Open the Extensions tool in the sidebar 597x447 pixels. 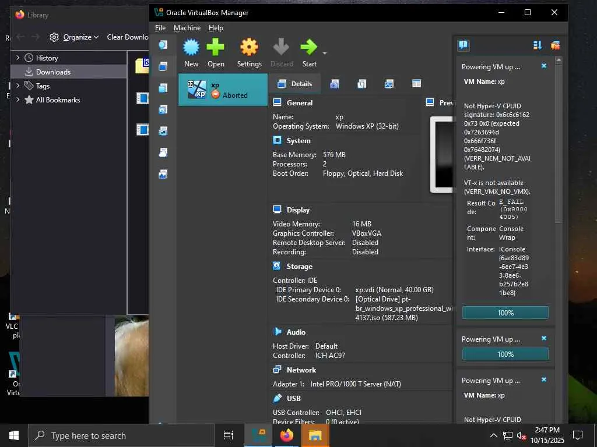(163, 88)
